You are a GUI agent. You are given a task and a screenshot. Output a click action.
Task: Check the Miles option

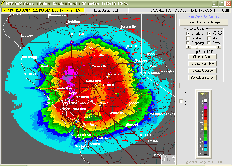pyautogui.click(x=209, y=38)
